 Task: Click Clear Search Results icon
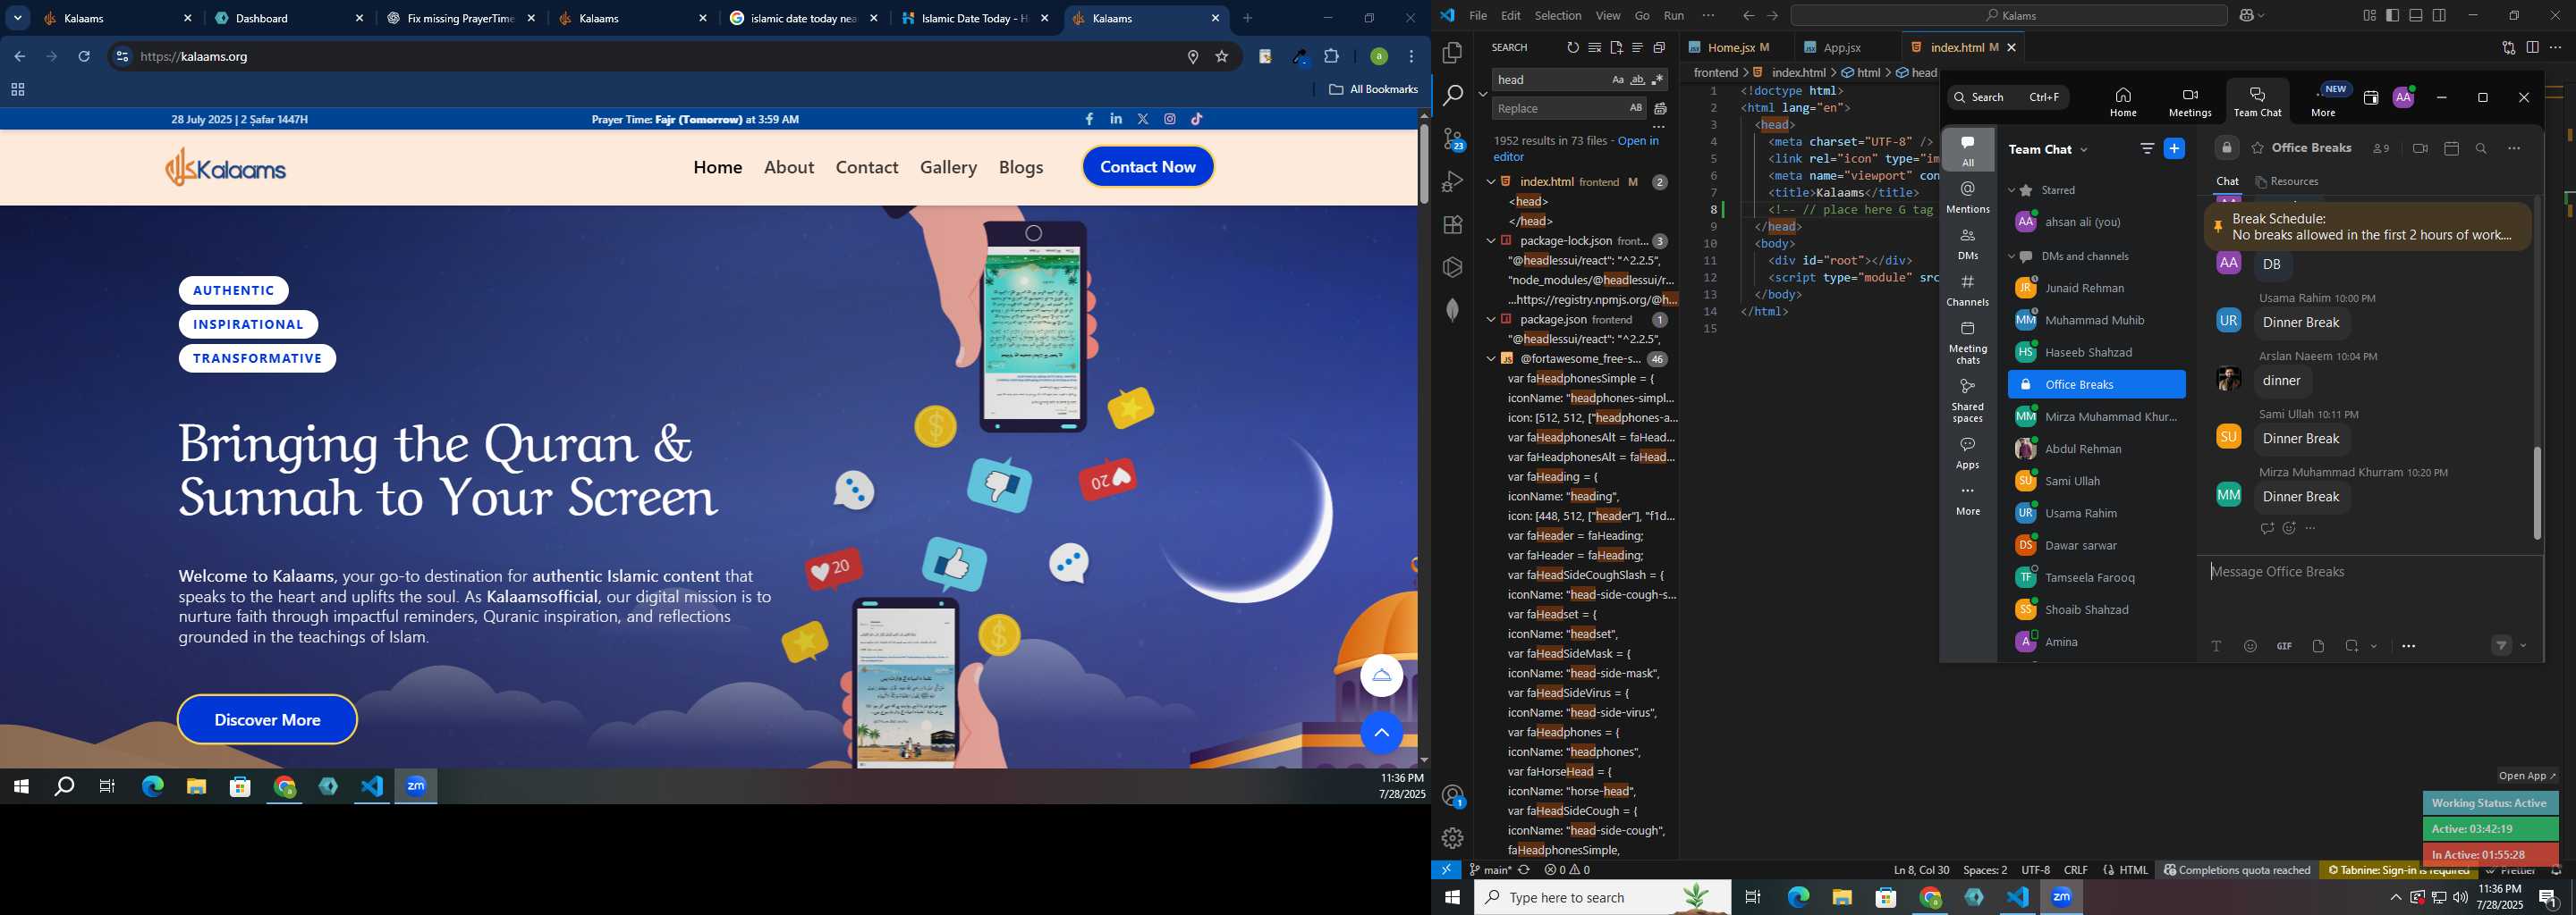[x=1595, y=48]
